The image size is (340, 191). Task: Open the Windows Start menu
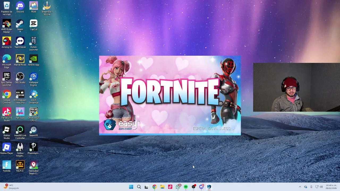click(x=131, y=187)
